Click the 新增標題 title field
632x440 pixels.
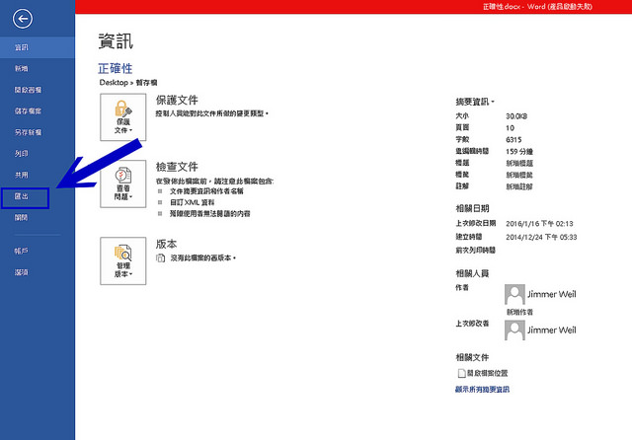(x=521, y=163)
